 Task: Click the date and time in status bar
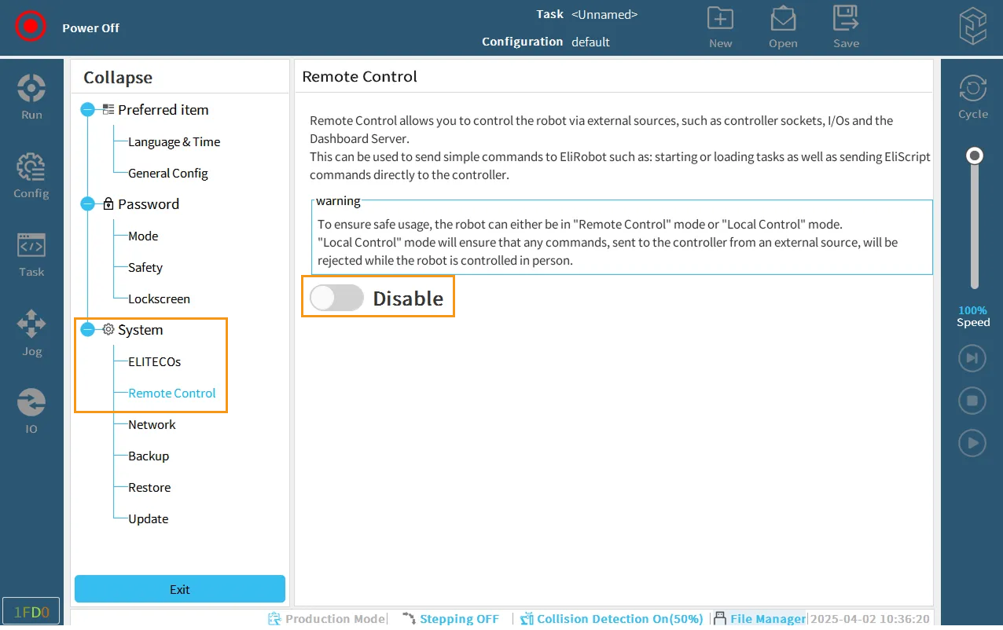872,619
